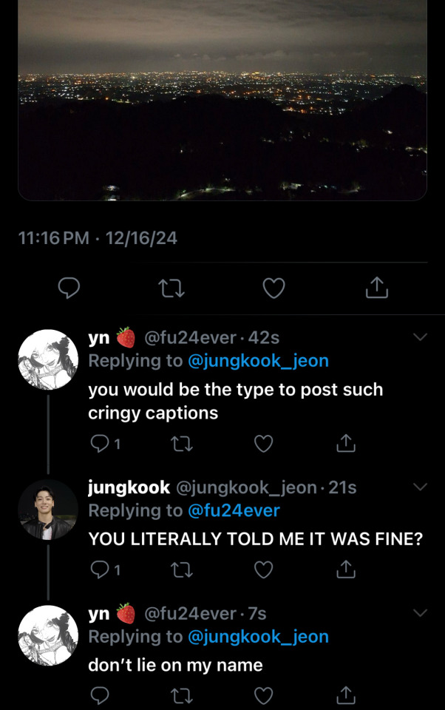Share jungkook's all-caps reply
445x710 pixels.
(x=346, y=569)
